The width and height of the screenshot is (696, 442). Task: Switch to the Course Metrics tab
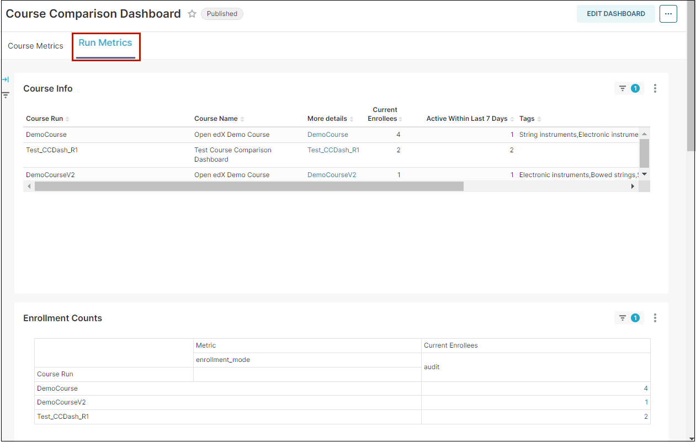point(35,46)
